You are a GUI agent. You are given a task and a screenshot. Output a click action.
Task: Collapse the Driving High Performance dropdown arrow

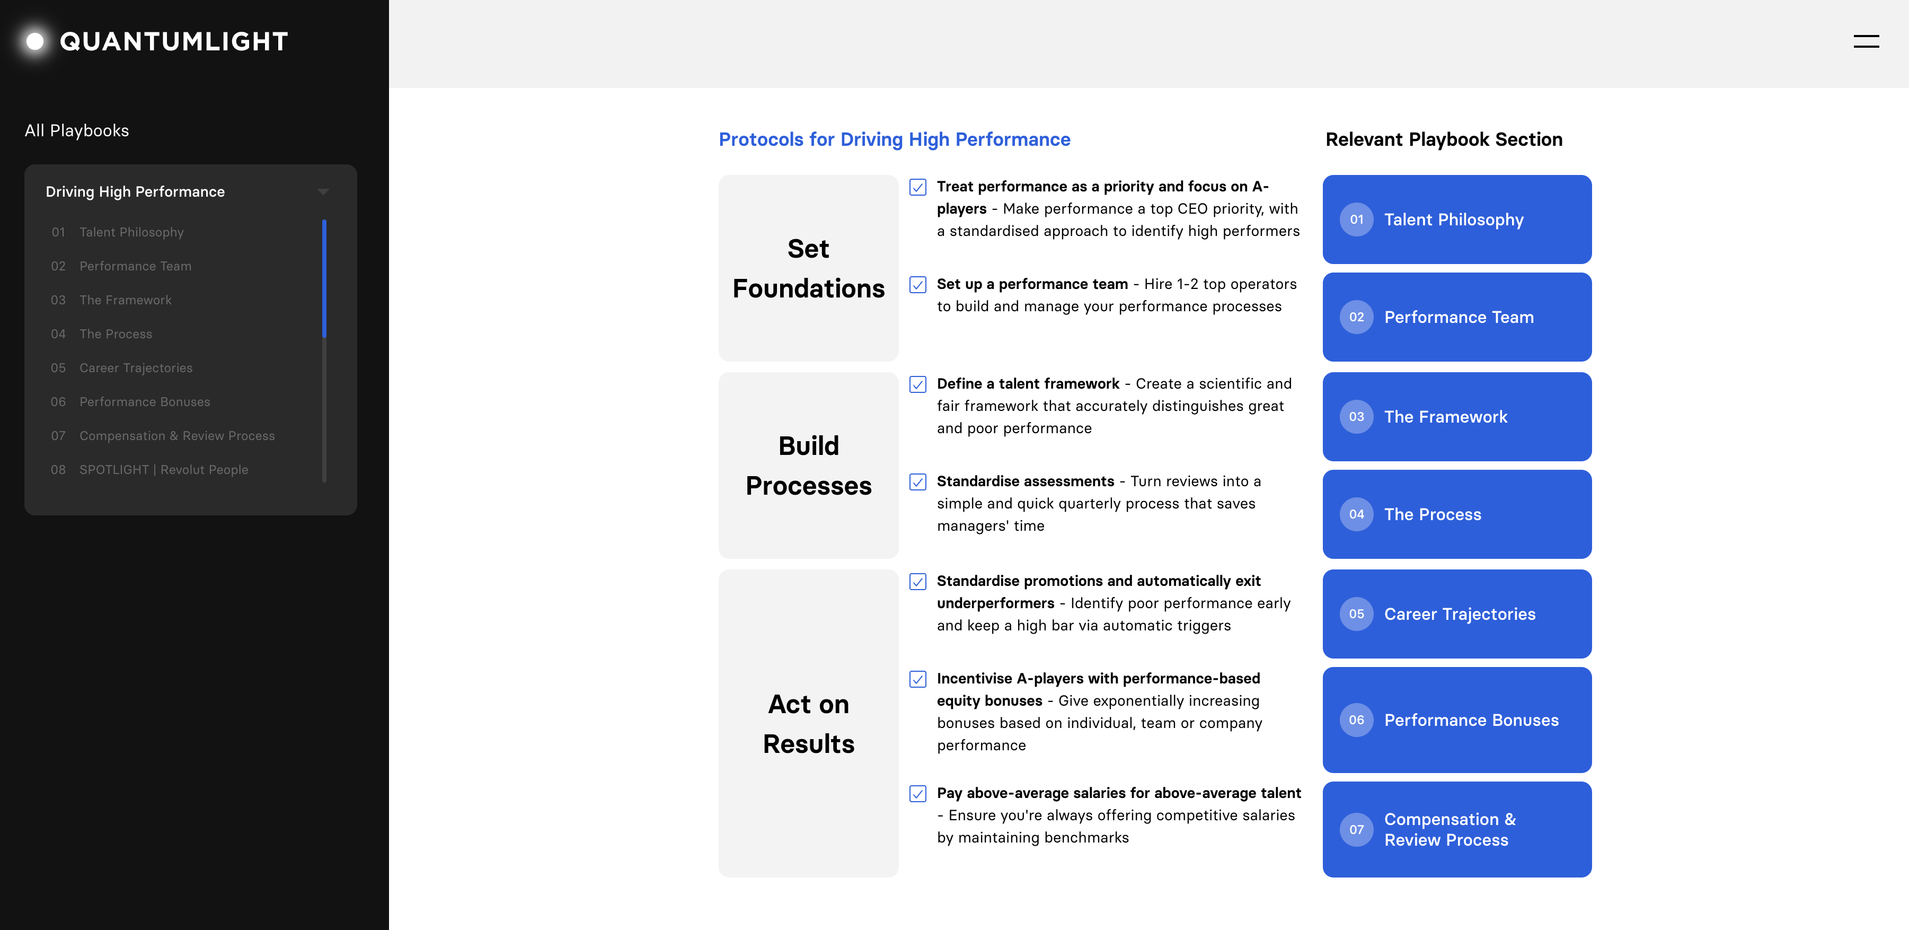coord(323,192)
